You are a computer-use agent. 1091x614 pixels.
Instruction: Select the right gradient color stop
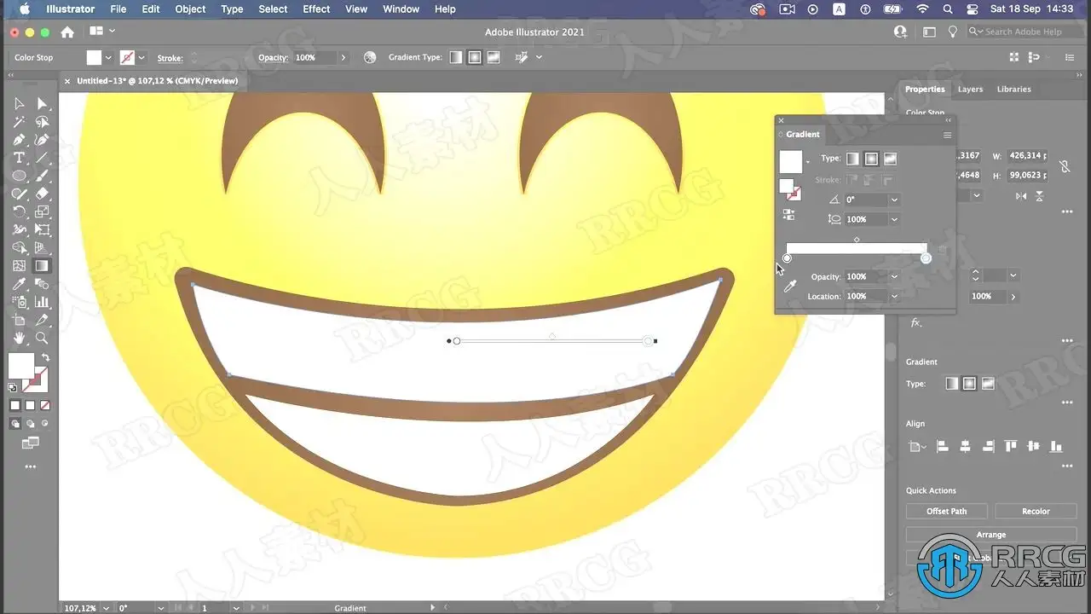point(926,258)
